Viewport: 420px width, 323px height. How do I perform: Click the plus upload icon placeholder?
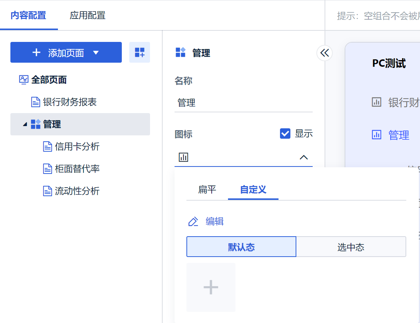tap(211, 287)
